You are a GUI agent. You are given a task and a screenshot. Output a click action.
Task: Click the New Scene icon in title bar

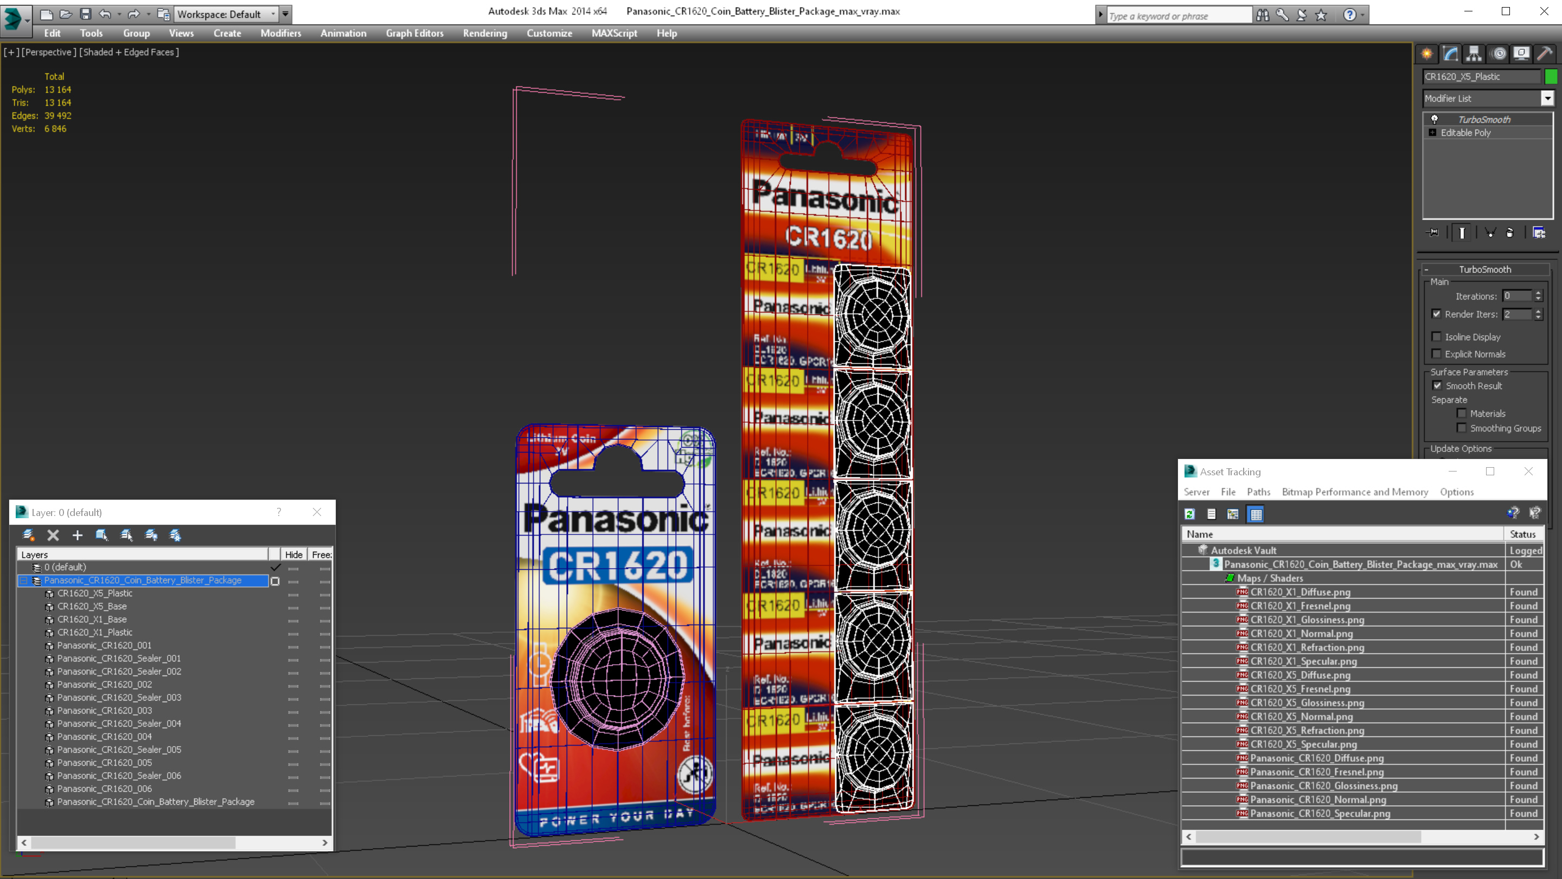tap(47, 14)
